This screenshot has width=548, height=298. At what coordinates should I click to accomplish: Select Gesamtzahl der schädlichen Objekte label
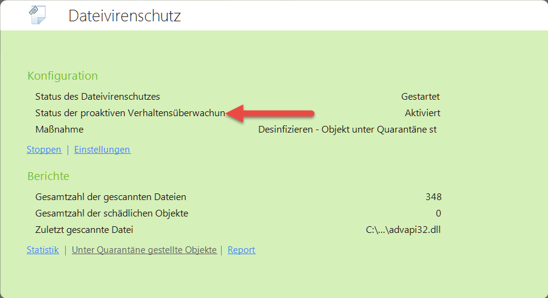pyautogui.click(x=111, y=213)
